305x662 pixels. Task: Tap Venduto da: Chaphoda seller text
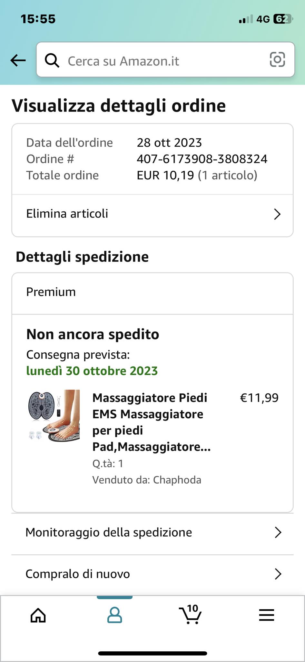tap(147, 480)
